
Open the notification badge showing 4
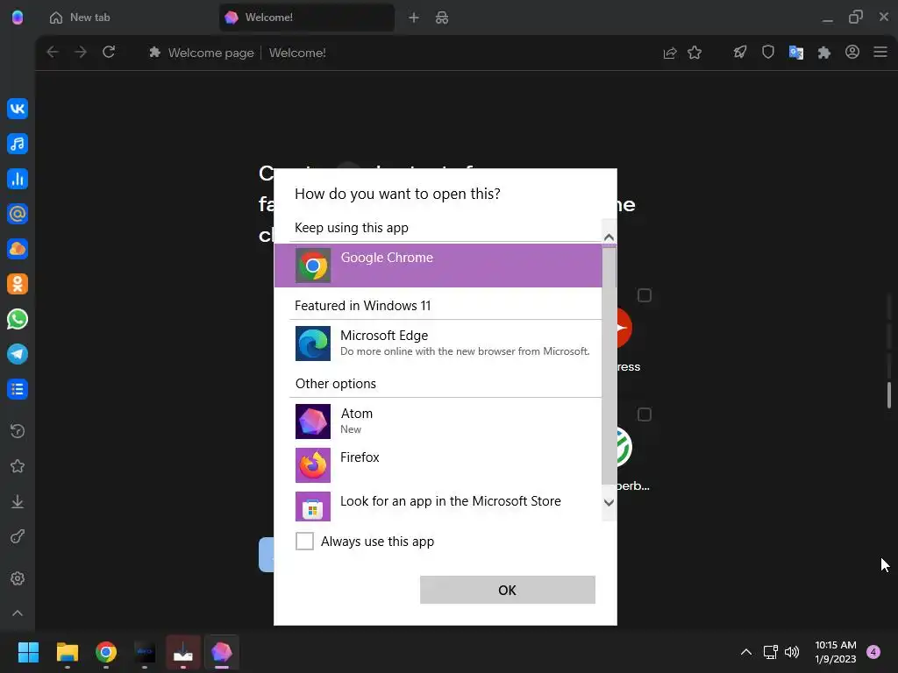873,652
